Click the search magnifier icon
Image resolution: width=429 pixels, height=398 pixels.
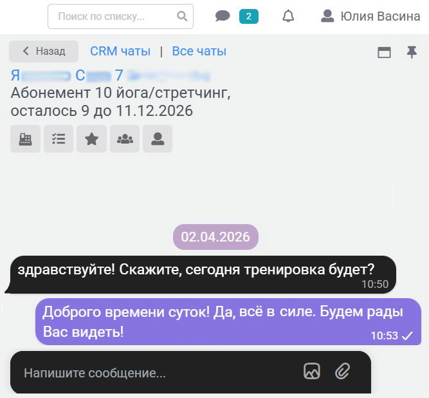click(x=182, y=16)
